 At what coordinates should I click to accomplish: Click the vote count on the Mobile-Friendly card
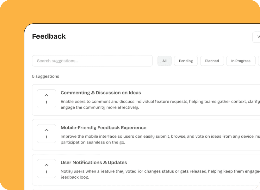pyautogui.click(x=46, y=136)
